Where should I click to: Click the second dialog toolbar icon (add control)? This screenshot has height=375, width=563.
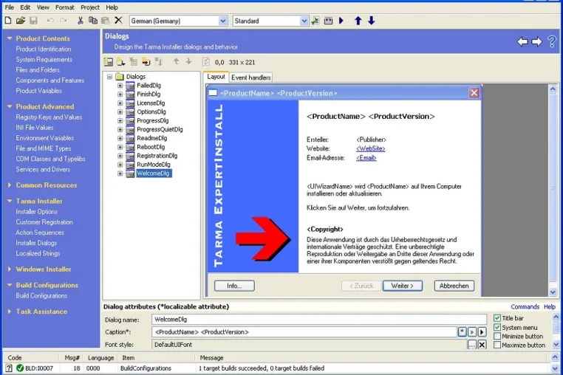pos(120,62)
